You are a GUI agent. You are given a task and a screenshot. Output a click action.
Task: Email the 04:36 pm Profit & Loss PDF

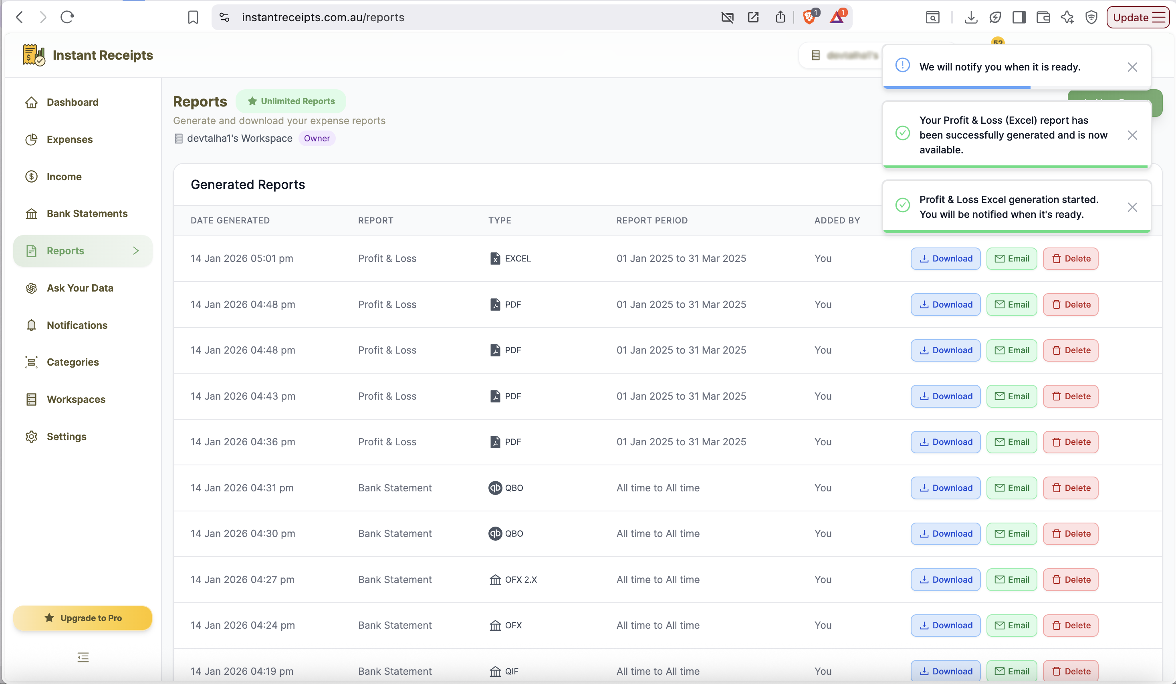pos(1011,442)
